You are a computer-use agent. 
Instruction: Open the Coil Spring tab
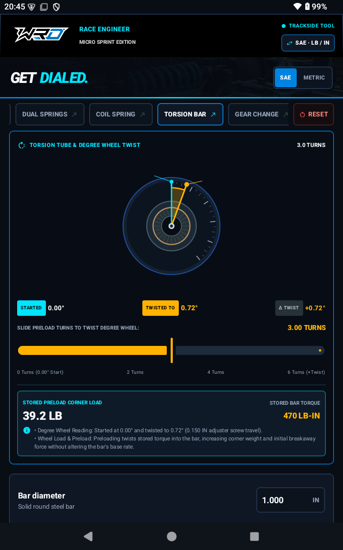121,114
